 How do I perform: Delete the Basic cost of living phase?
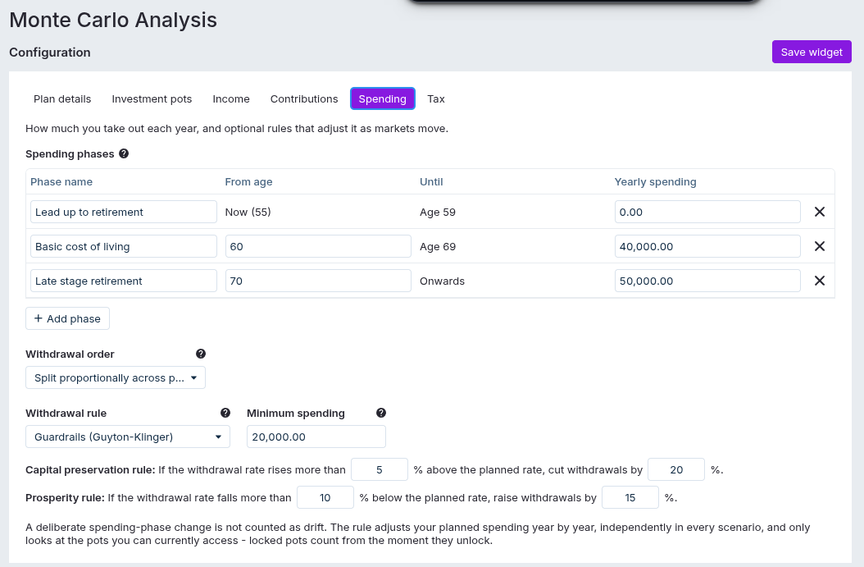[820, 246]
